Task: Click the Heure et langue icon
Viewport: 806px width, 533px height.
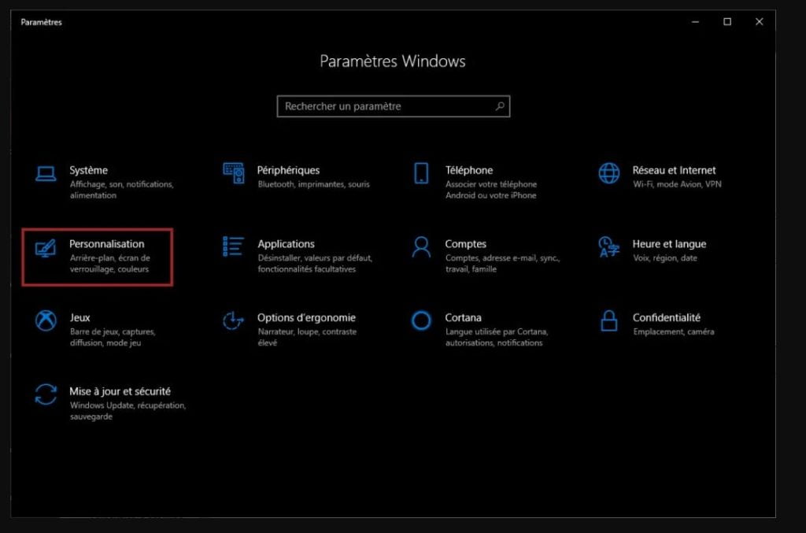Action: [x=608, y=246]
